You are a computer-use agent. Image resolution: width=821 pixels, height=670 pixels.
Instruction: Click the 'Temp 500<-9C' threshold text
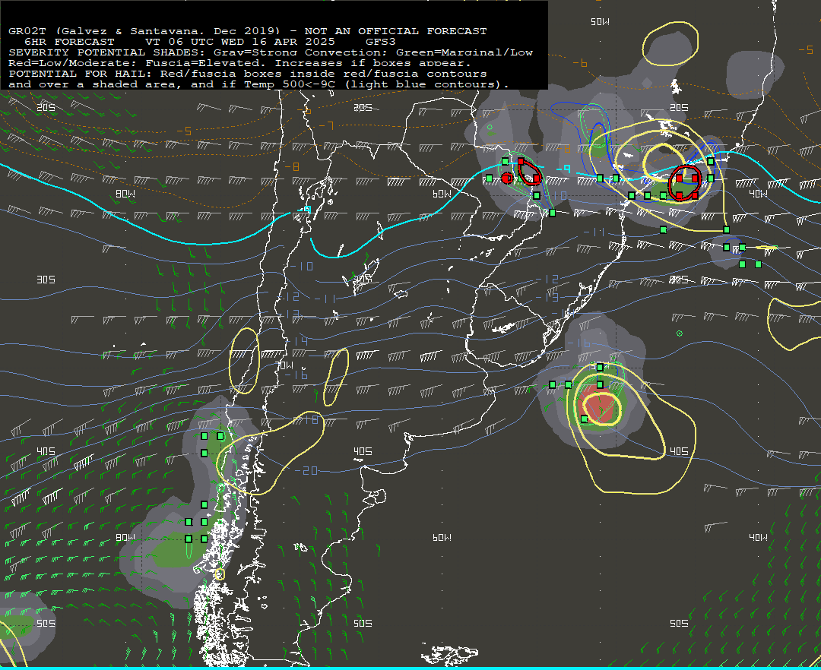pyautogui.click(x=289, y=84)
